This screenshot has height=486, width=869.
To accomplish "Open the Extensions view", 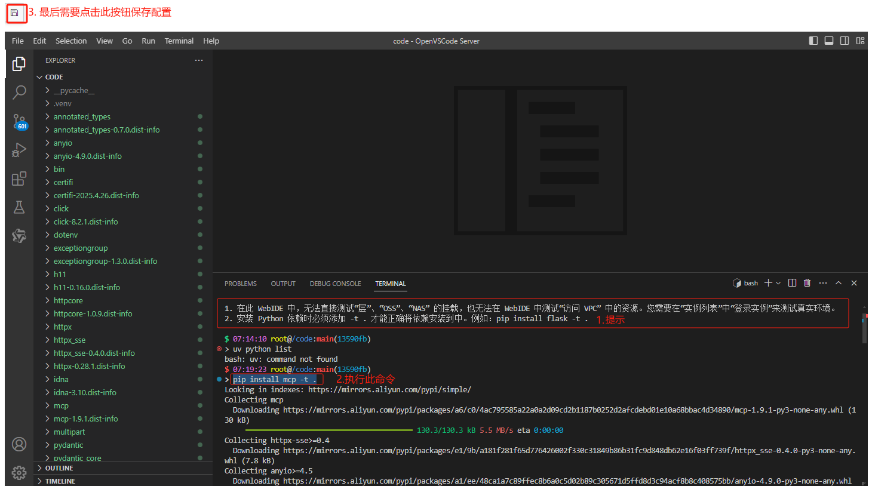I will pyautogui.click(x=19, y=179).
